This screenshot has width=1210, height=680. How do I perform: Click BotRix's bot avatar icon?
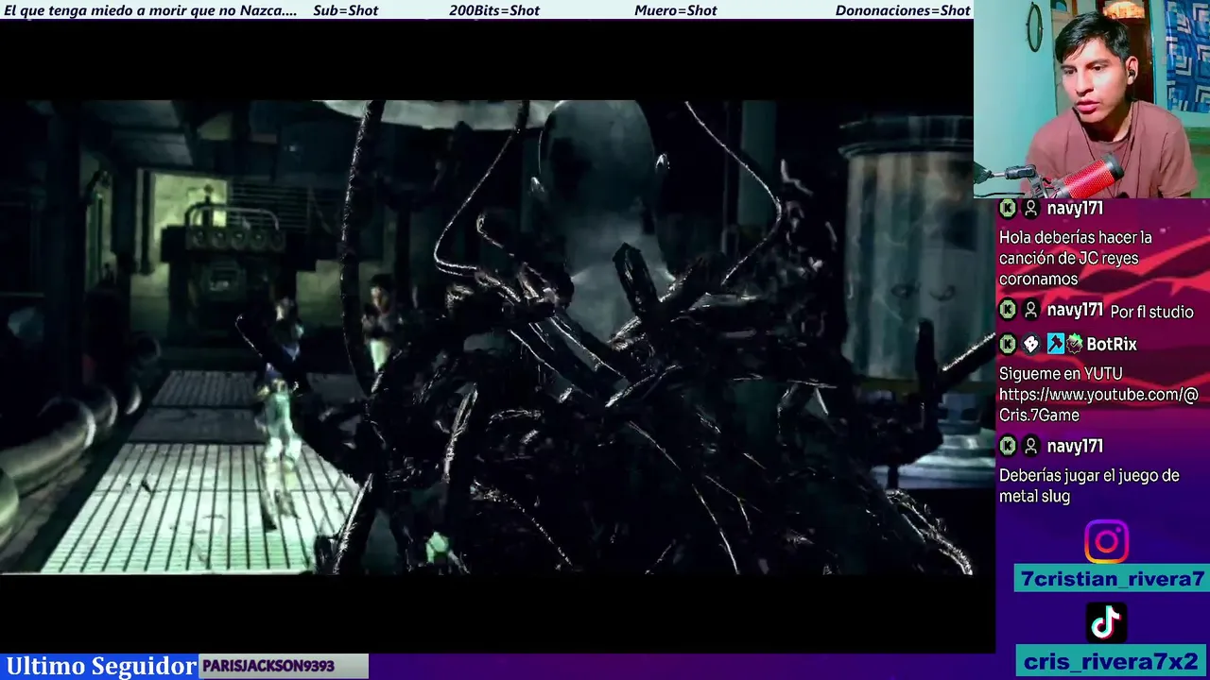click(1030, 345)
